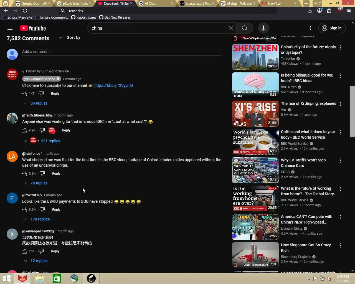The height and width of the screenshot is (284, 355).
Task: Click the Sign in button
Action: [x=332, y=28]
